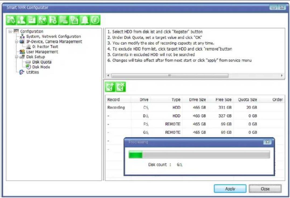Select the G:\ drive cell in table
290x198 pixels.
146,132
